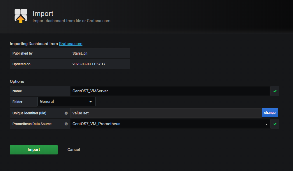Click the Folder label

pos(17,102)
